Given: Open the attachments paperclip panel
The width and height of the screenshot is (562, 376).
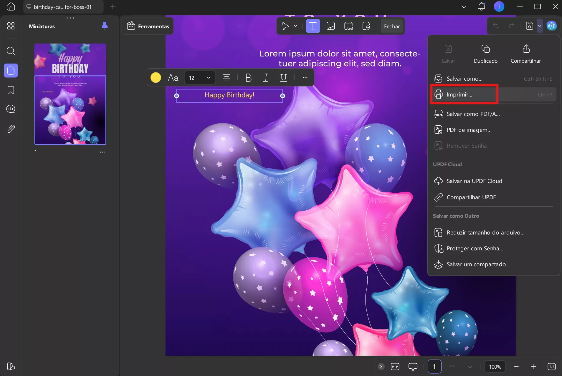Looking at the screenshot, I should click(x=11, y=129).
